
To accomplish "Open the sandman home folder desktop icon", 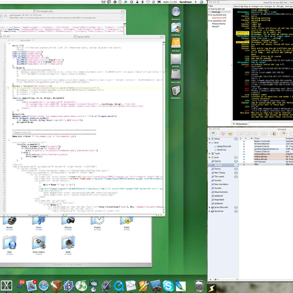I will (176, 28).
